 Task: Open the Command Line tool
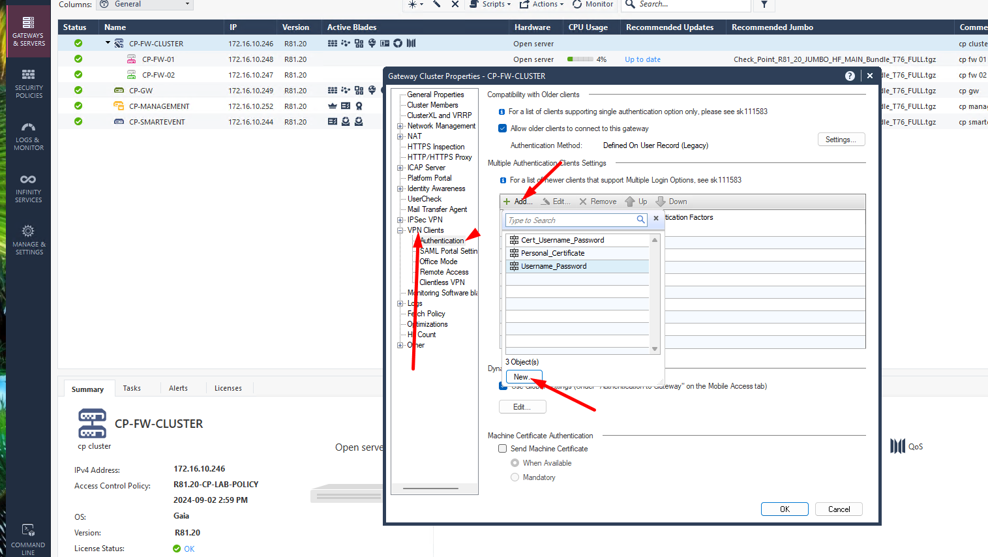click(x=28, y=535)
